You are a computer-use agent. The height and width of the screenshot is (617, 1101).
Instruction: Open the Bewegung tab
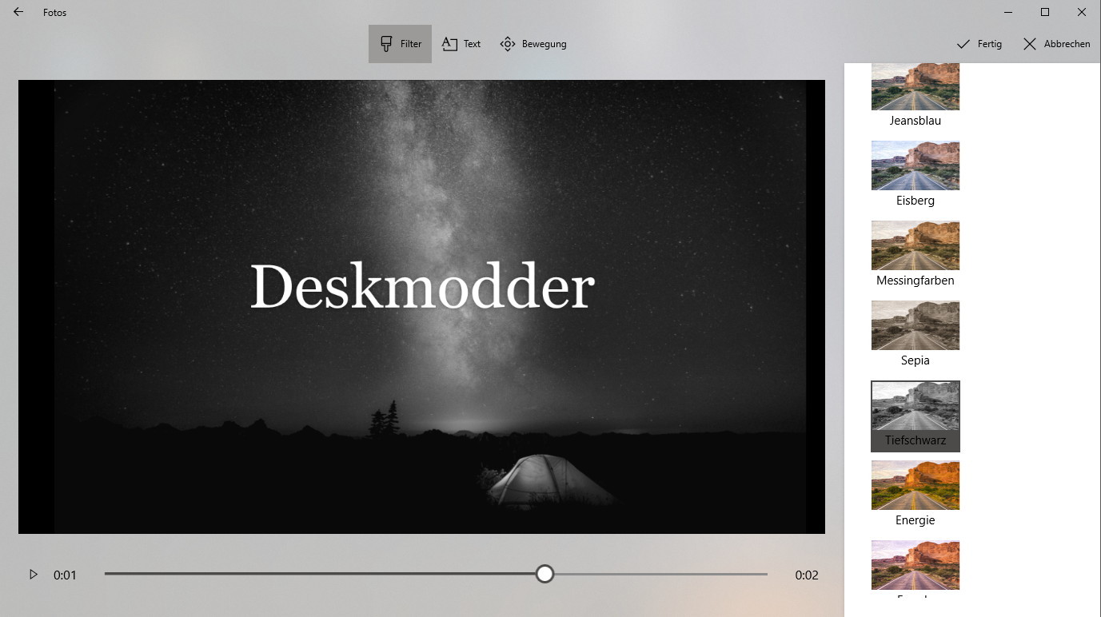click(x=533, y=44)
